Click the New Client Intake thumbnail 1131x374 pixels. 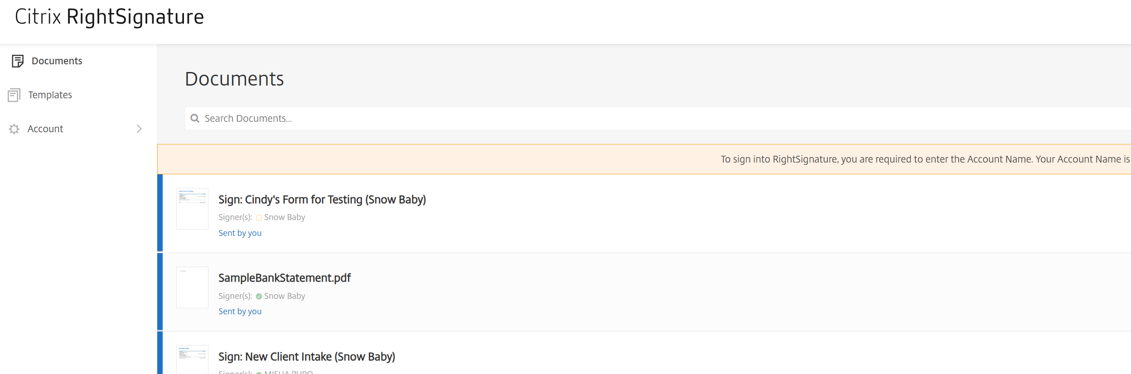pos(192,360)
